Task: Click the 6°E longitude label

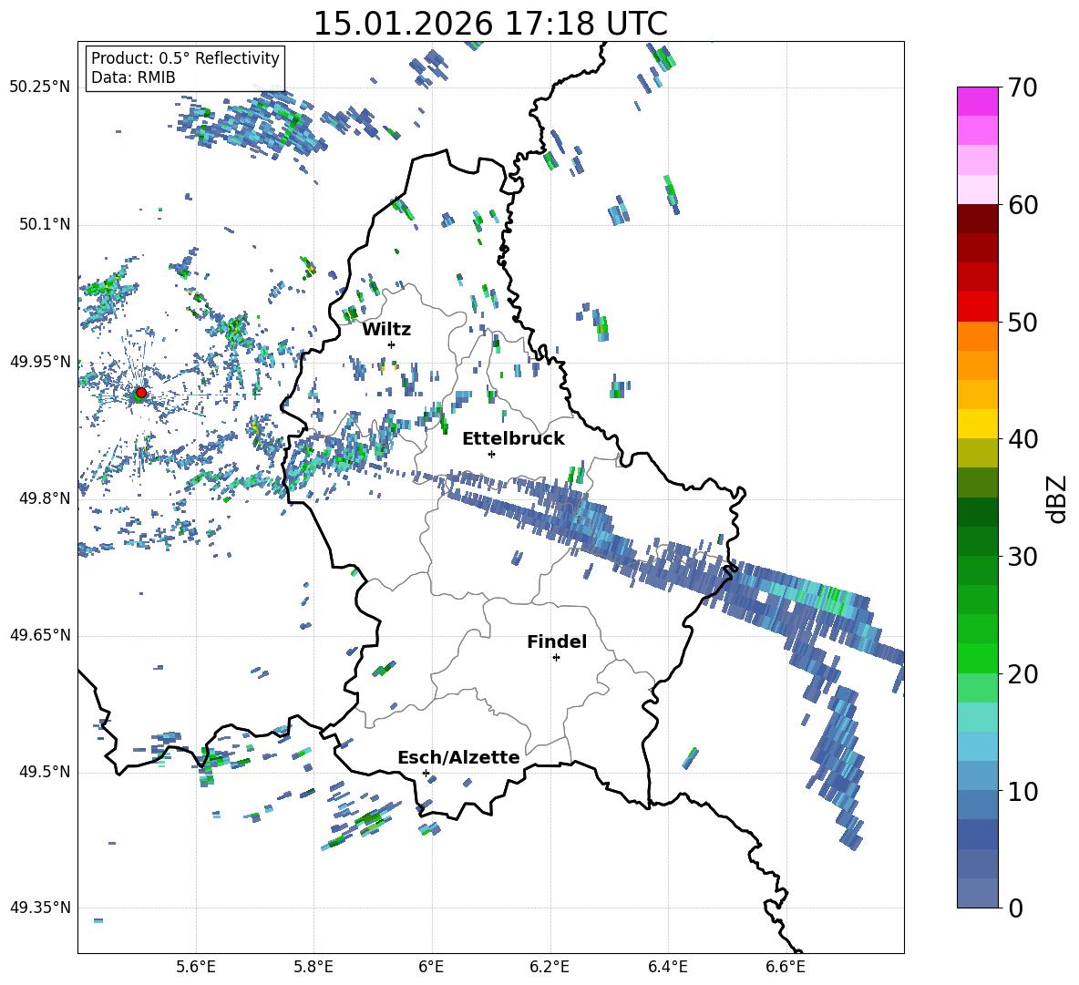Action: coord(431,967)
